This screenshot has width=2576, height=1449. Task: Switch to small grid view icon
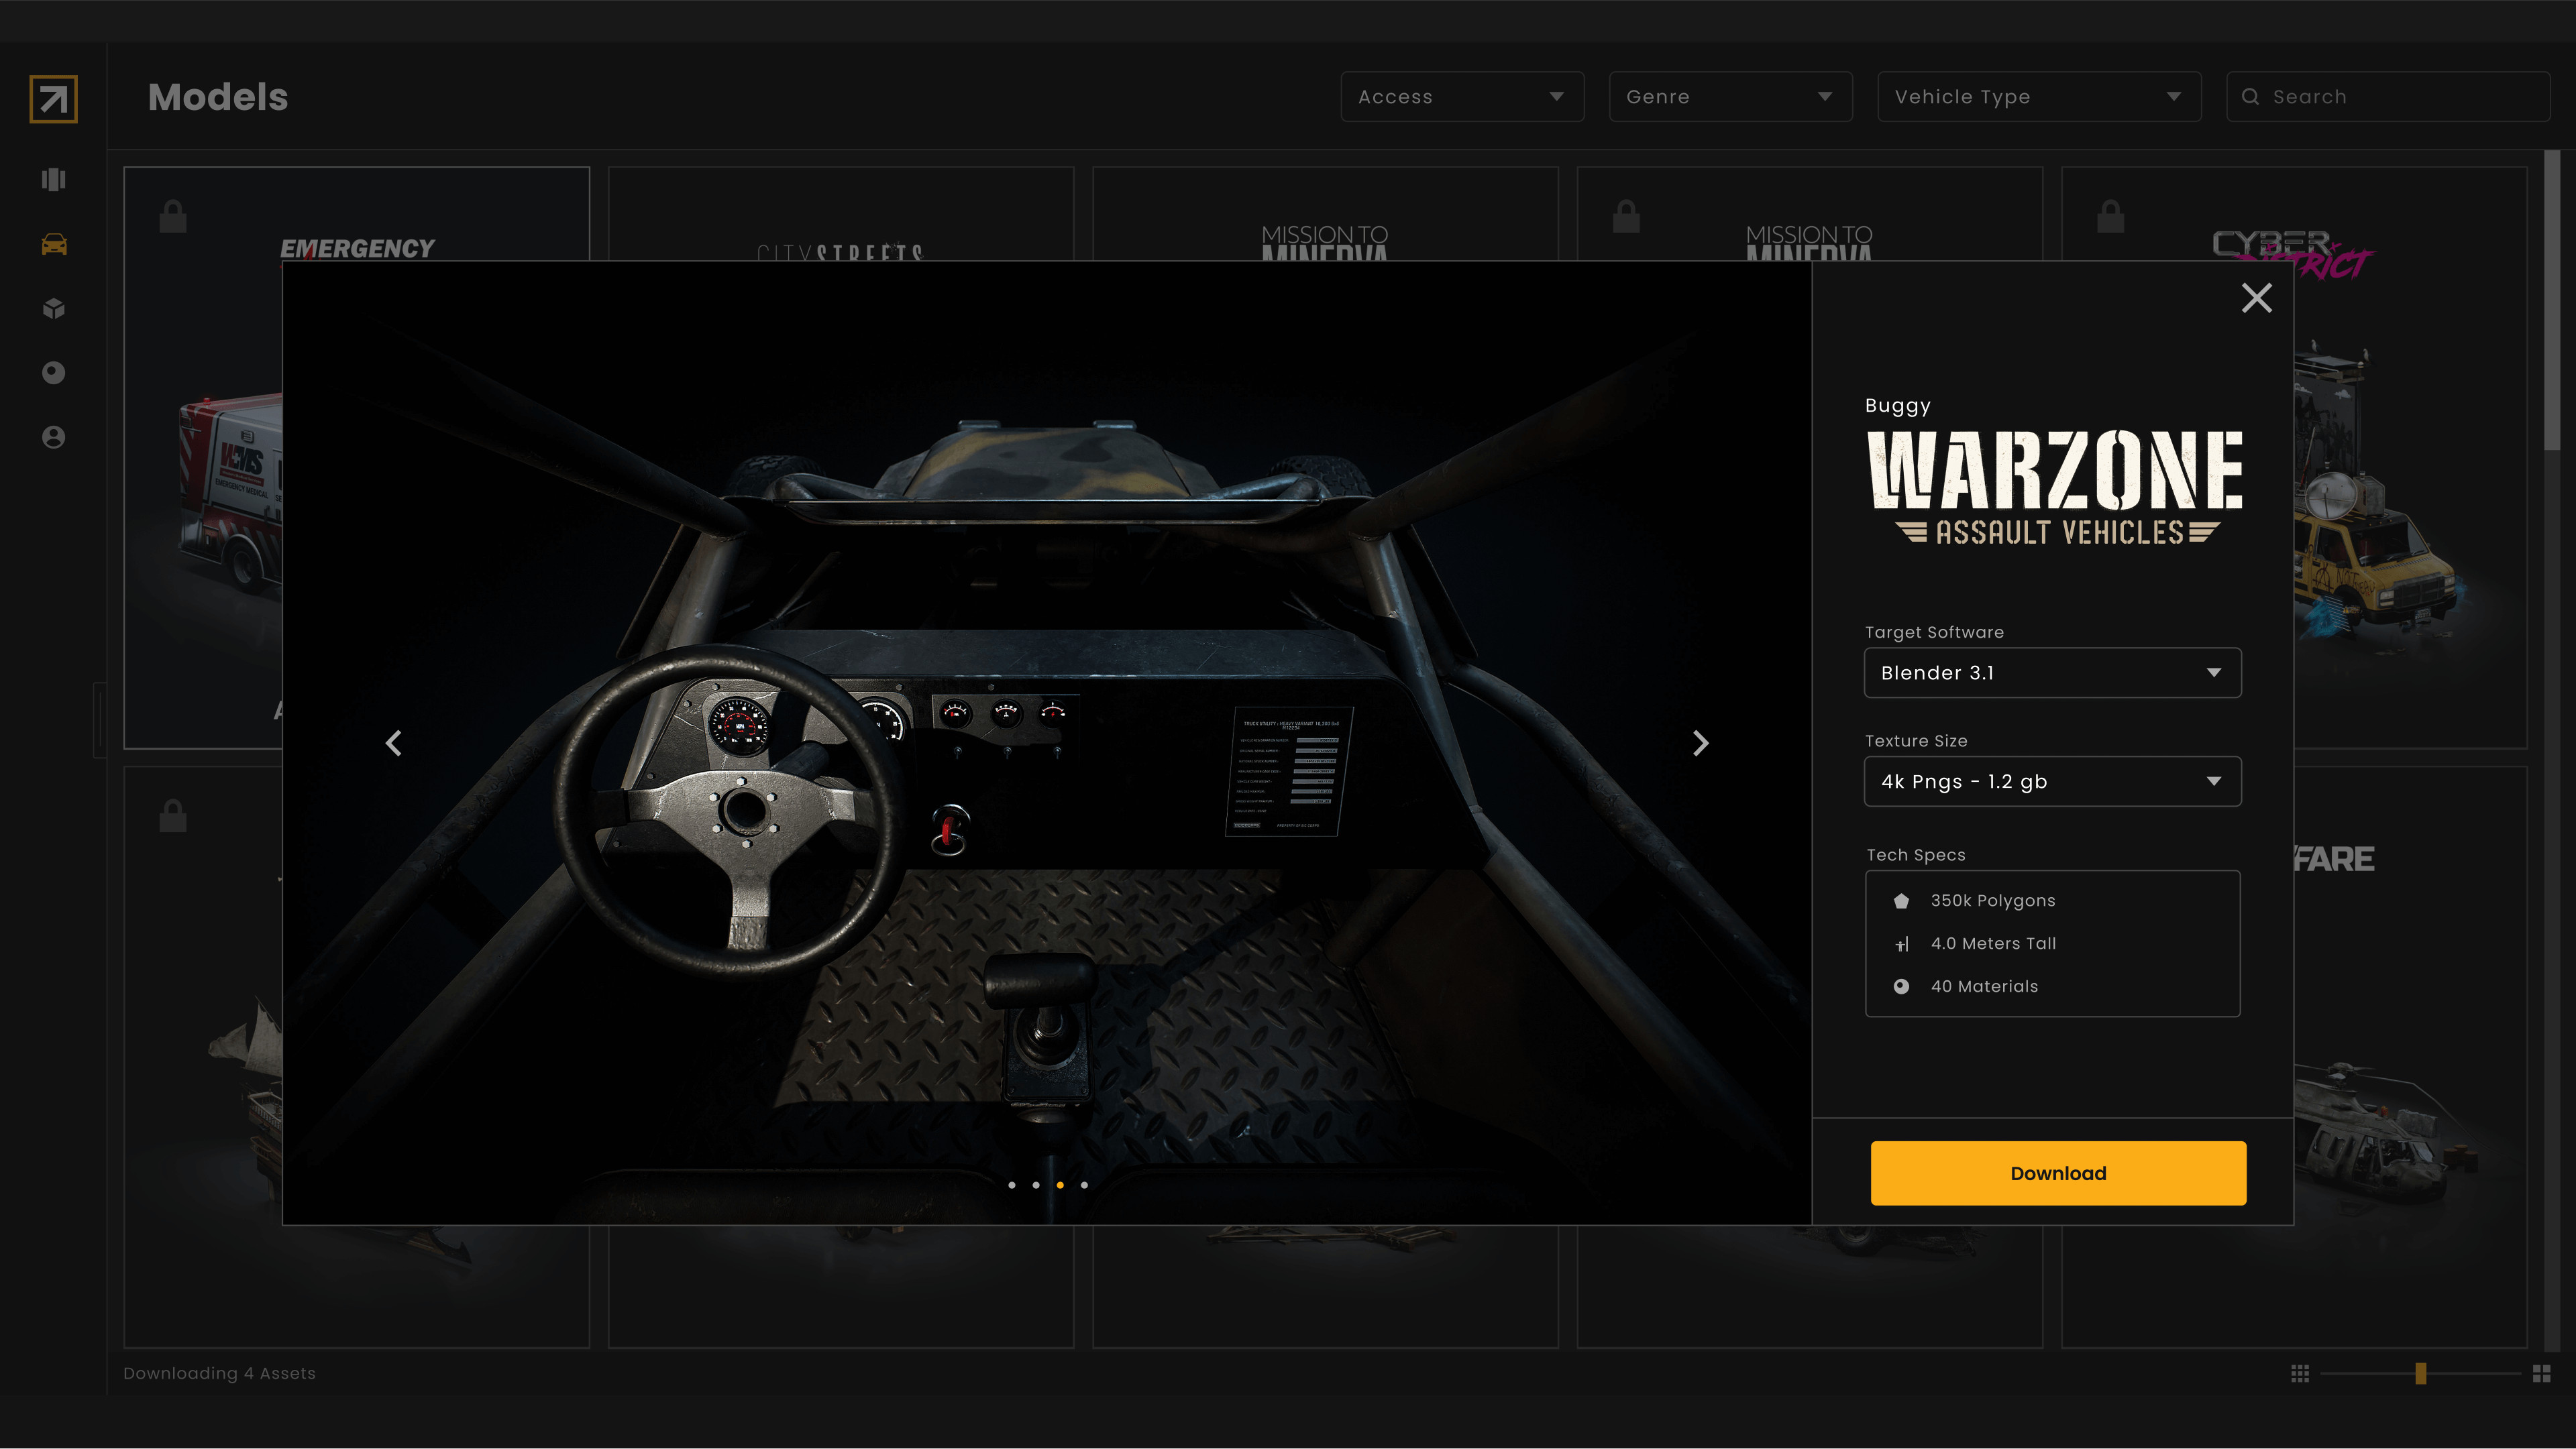2300,1373
